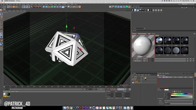Select the dark green material thumbnail

click(x=9, y=95)
